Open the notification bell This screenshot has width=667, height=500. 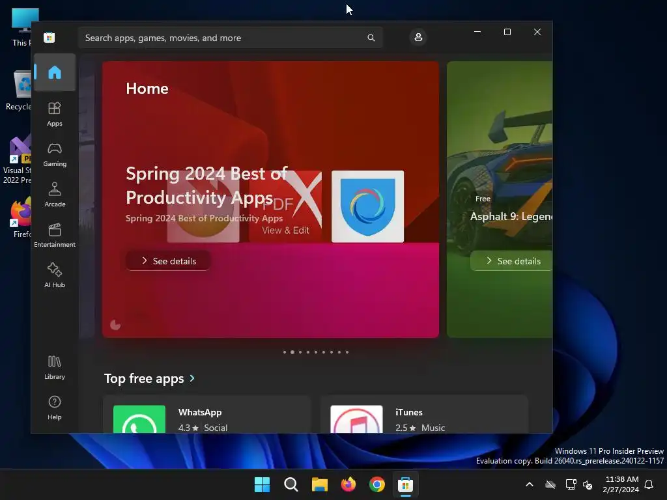click(x=649, y=484)
